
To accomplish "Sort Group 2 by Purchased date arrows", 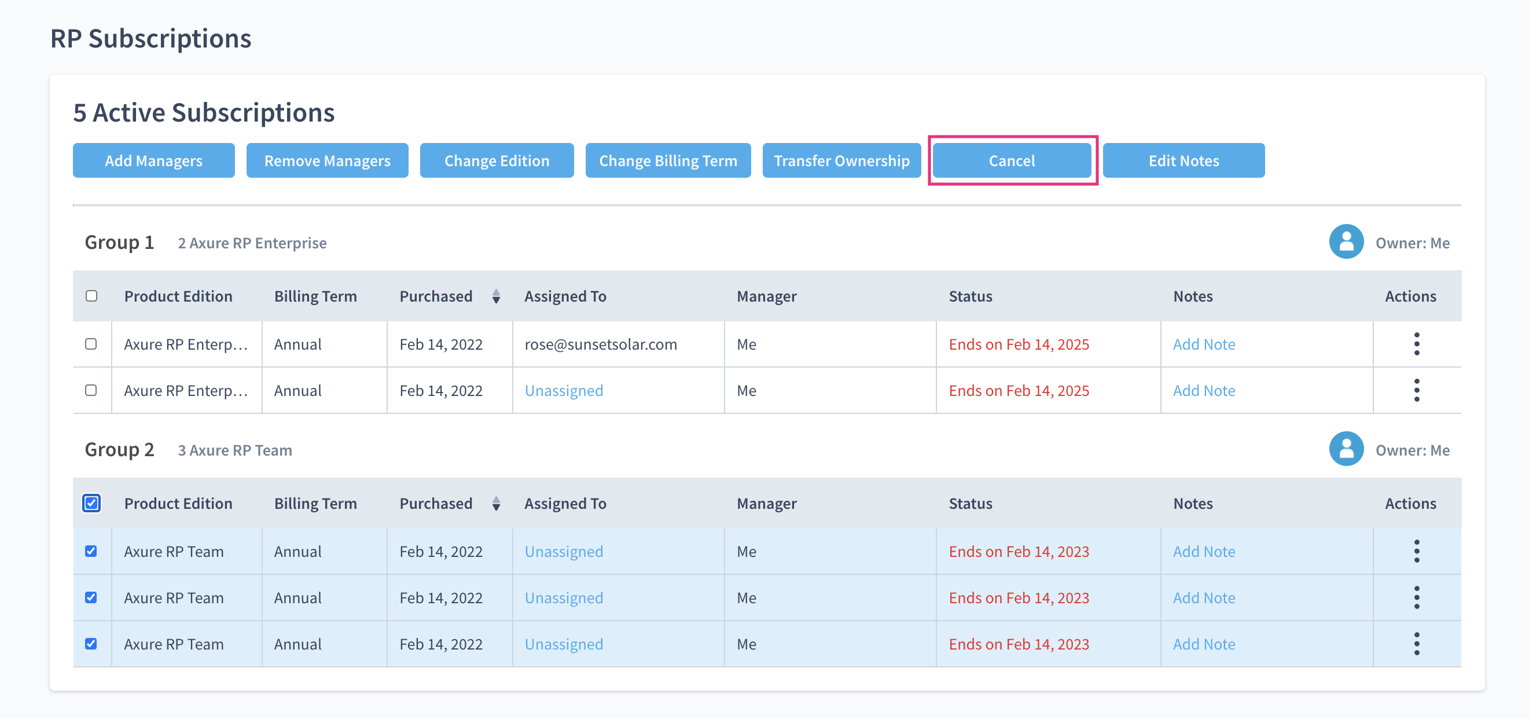I will [x=495, y=503].
